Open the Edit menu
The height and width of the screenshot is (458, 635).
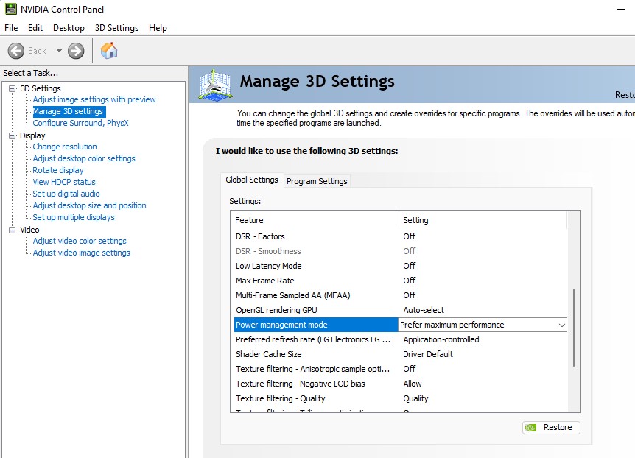click(x=35, y=28)
